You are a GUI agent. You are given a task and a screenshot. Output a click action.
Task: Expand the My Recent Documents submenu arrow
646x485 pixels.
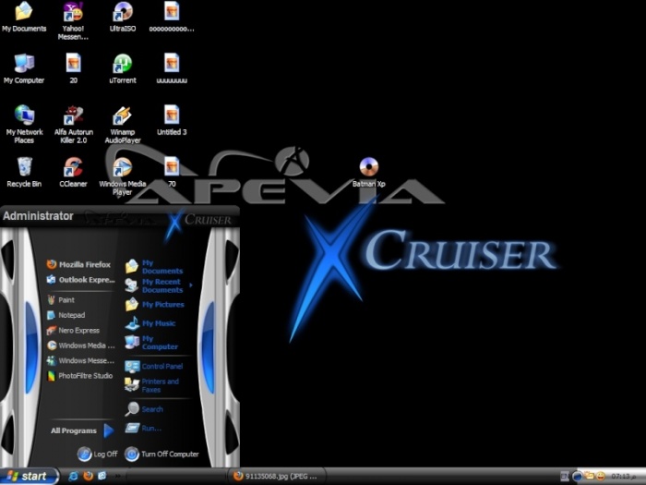pyautogui.click(x=191, y=285)
